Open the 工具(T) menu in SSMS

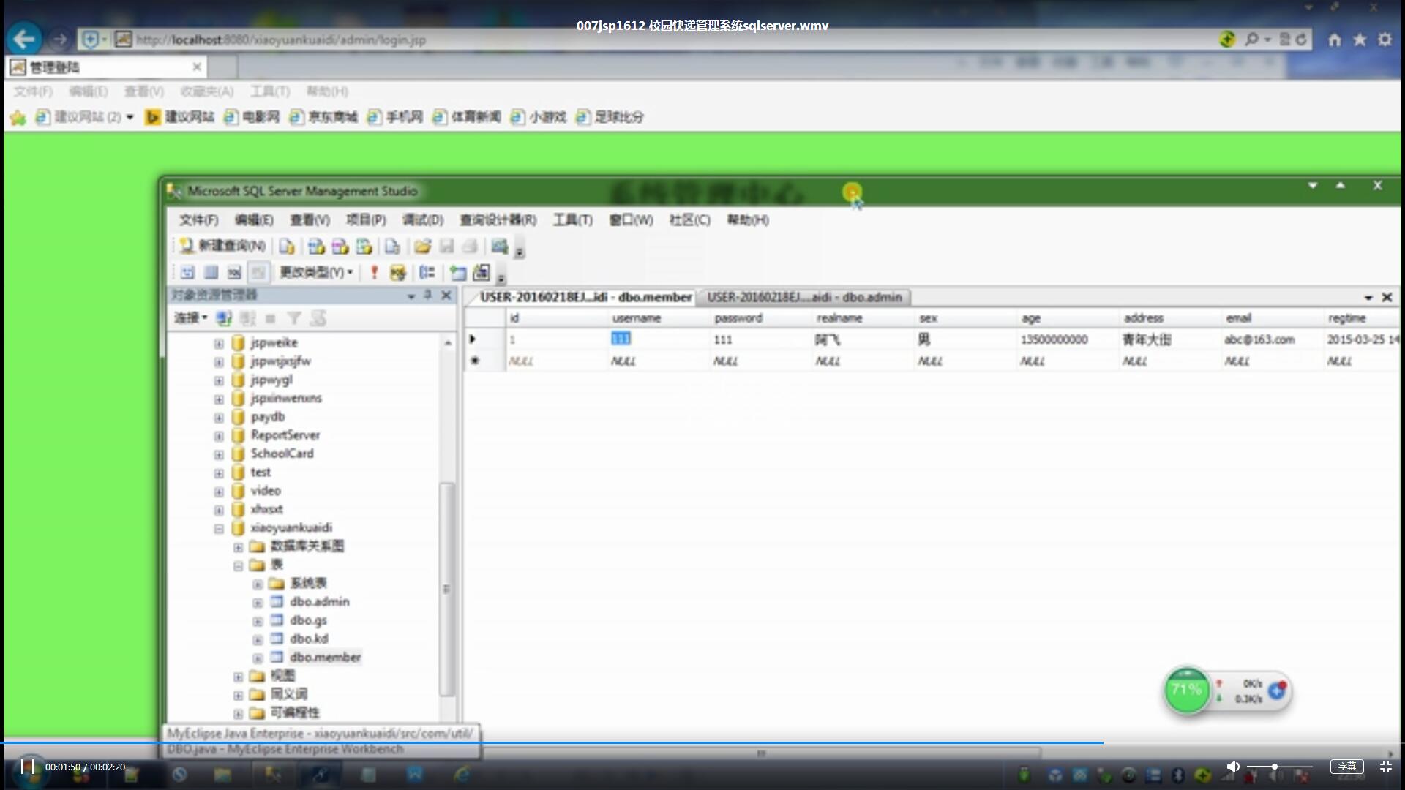[x=573, y=220]
